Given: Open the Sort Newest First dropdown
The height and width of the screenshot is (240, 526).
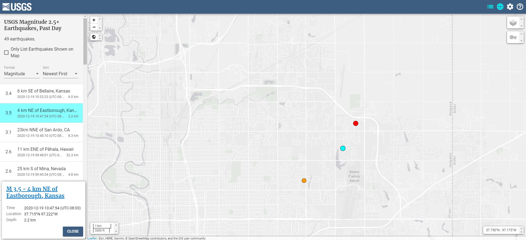Looking at the screenshot, I should [x=60, y=74].
